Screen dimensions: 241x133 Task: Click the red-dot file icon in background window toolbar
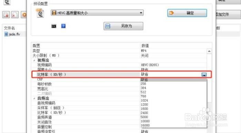pyautogui.click(x=6, y=15)
